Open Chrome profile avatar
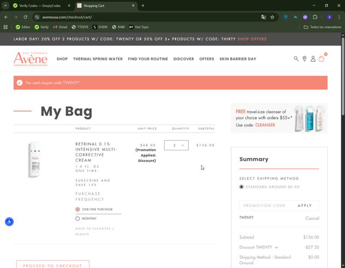 (x=329, y=17)
